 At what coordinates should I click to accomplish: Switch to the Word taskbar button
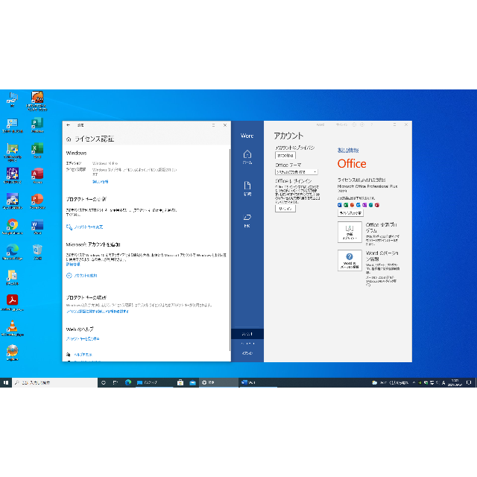coord(259,382)
